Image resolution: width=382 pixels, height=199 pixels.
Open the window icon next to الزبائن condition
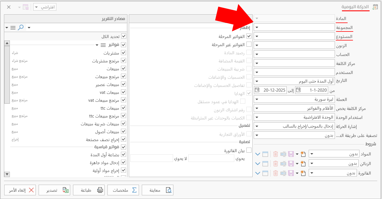(265, 163)
